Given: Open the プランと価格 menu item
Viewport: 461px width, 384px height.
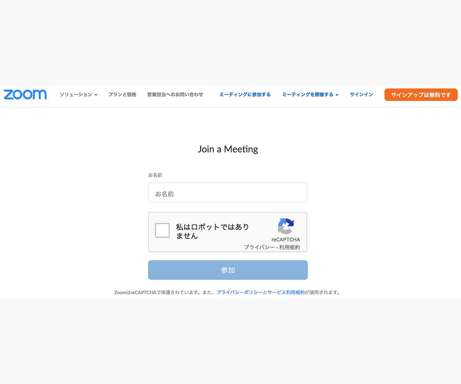Looking at the screenshot, I should [122, 94].
